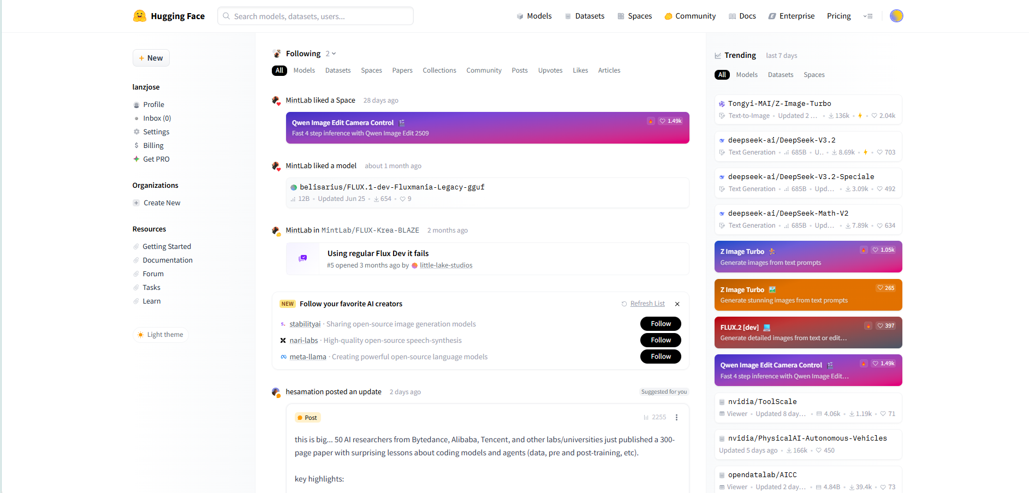The image size is (1029, 493).
Task: Switch Trending filter to Datasets
Action: (780, 75)
